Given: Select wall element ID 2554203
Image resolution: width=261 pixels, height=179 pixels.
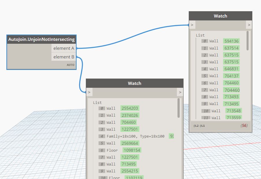Looking at the screenshot, I should (x=130, y=108).
